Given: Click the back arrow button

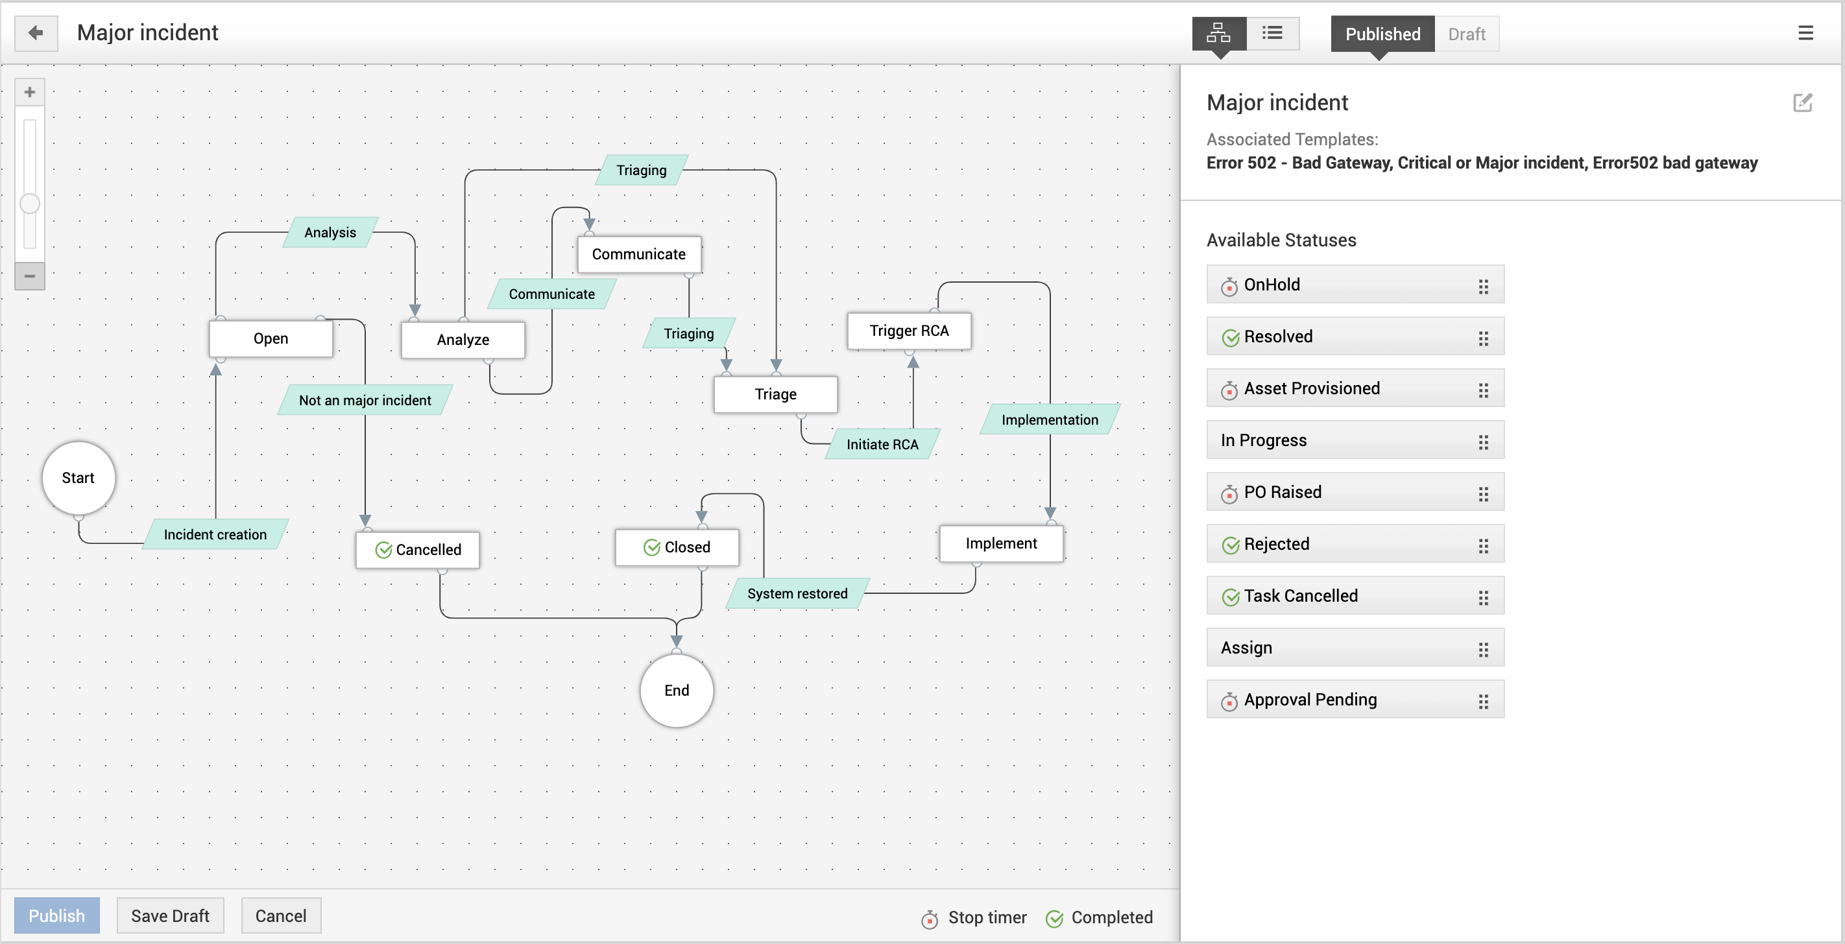Looking at the screenshot, I should [36, 33].
